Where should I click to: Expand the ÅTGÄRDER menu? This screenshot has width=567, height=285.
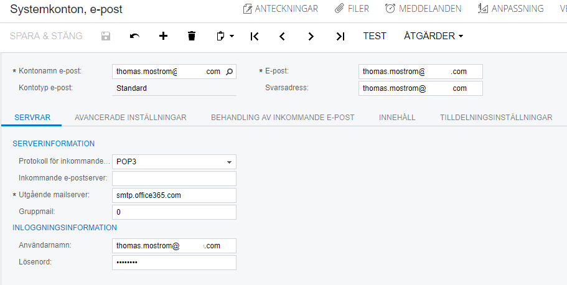tap(433, 36)
